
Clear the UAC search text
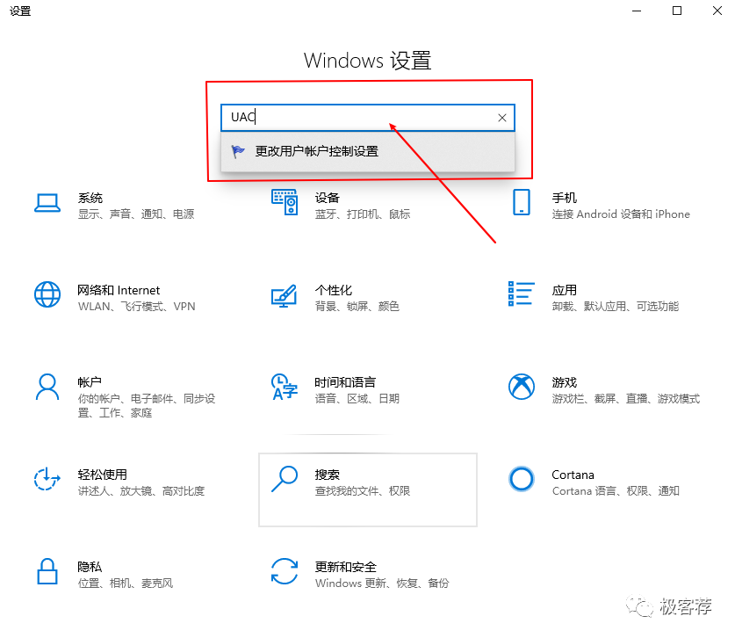(x=501, y=118)
